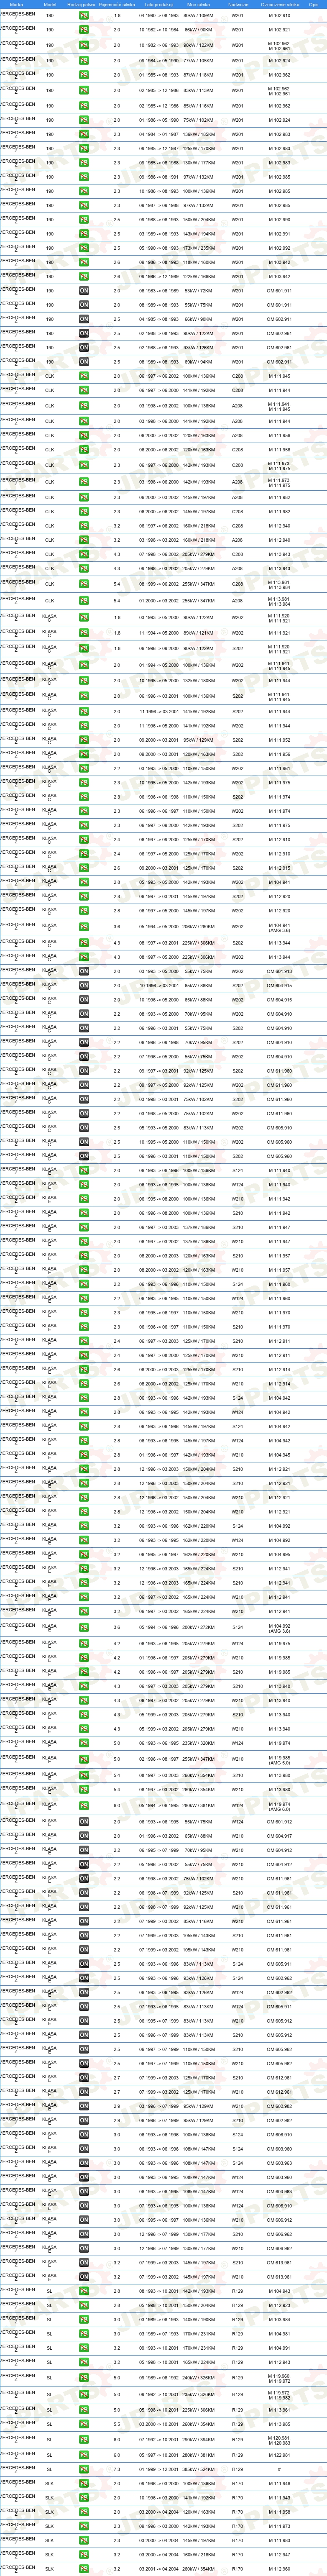Click the PB icon in the SLK row with 120kW / 163KM

pyautogui.click(x=84, y=2511)
